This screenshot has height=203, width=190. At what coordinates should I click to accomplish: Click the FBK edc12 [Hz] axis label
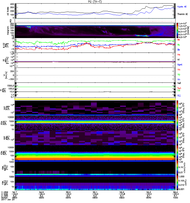pyautogui.click(x=4, y=168)
